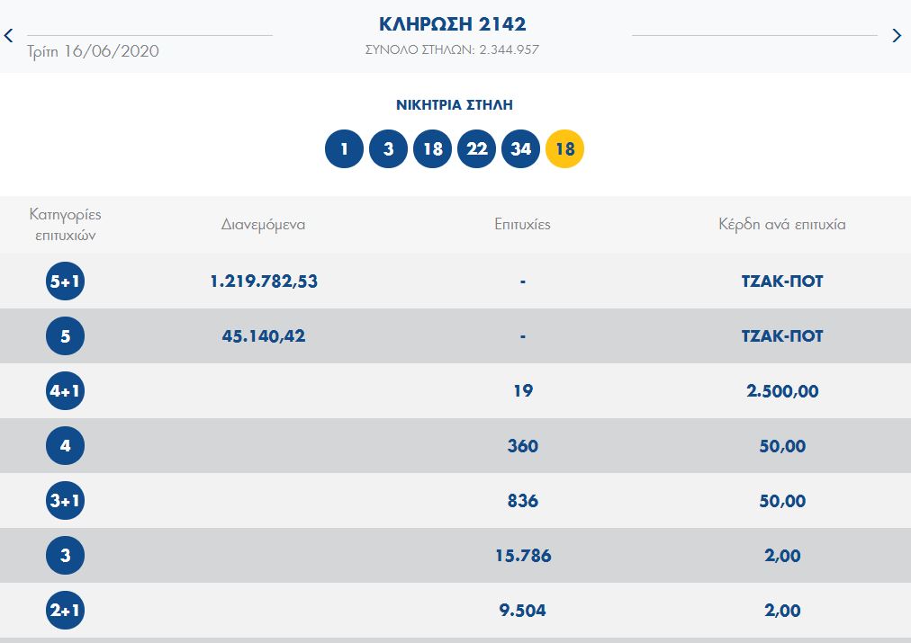Click winning number ball 34
This screenshot has width=911, height=643.
(x=520, y=148)
